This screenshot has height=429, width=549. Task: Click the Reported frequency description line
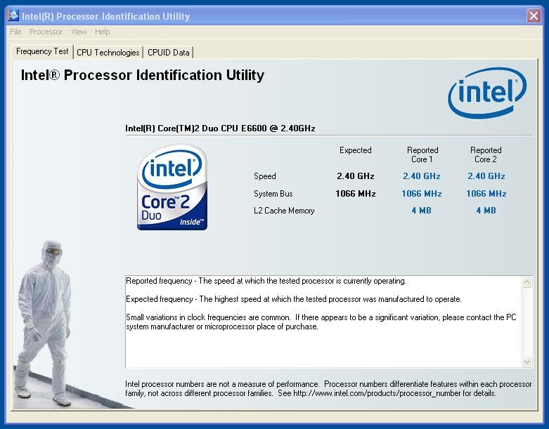[266, 281]
